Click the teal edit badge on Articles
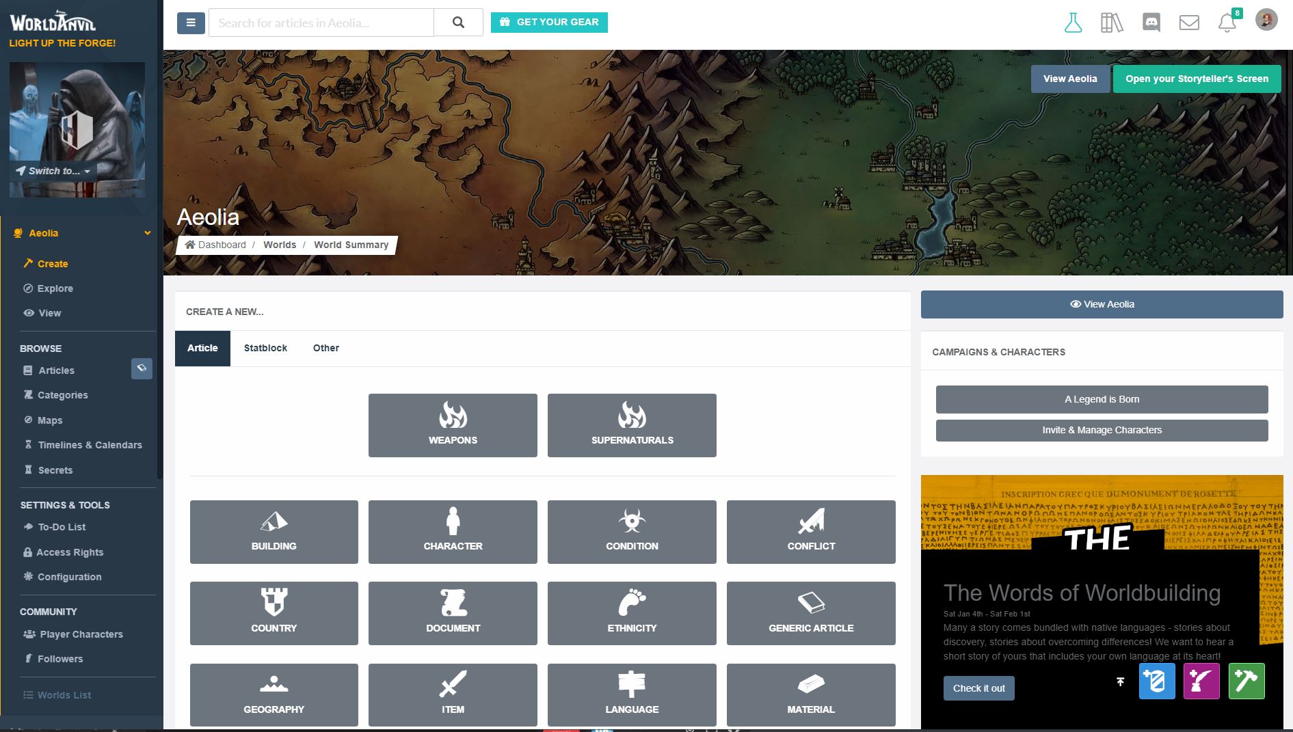Image resolution: width=1293 pixels, height=732 pixels. click(142, 368)
